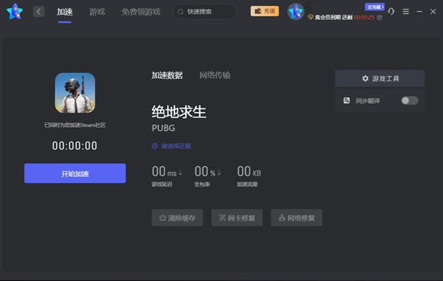Viewport: 443px width, 281px height.
Task: Click the 00:00:00 acceleration timer
Action: point(75,146)
